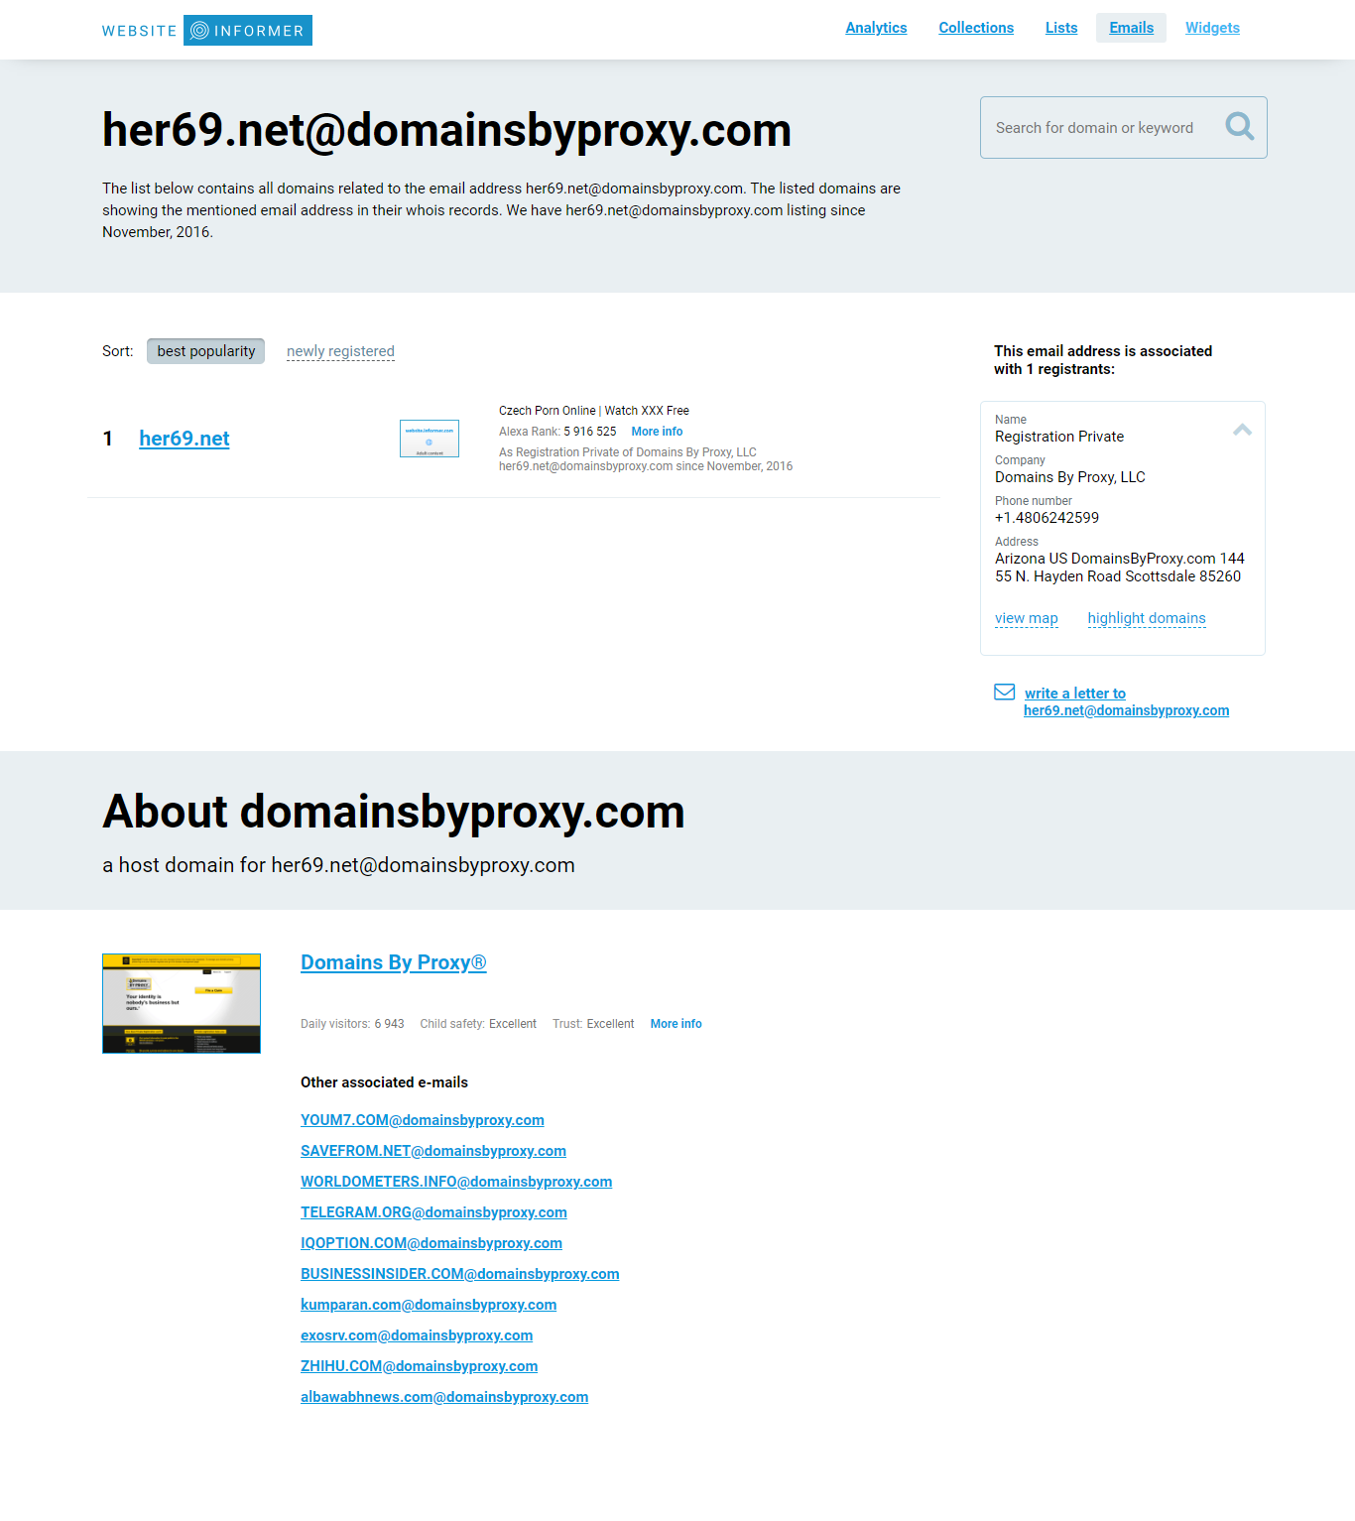Image resolution: width=1355 pixels, height=1521 pixels.
Task: Open albawabhnews.com@domainsbyproxy.com email link
Action: click(x=444, y=1397)
